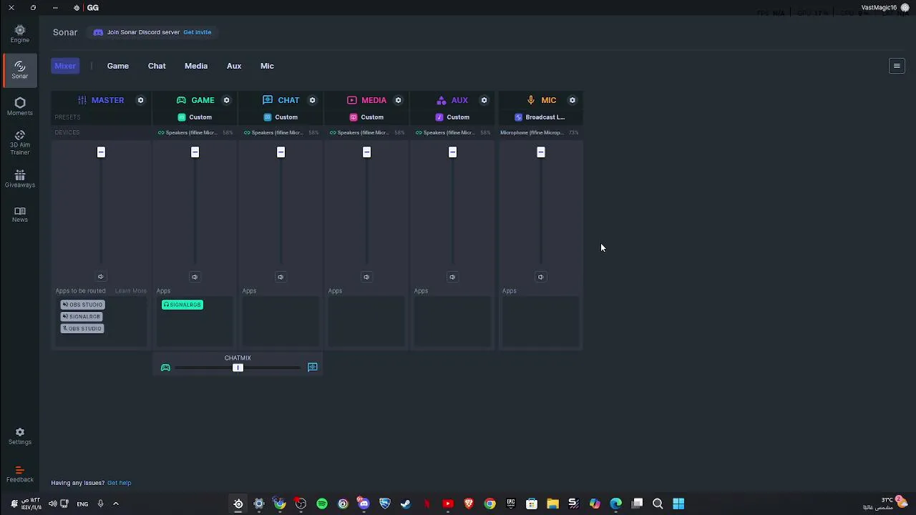Screen dimensions: 916x515
Task: Click the MEDIA volume slider handle
Action: [366, 152]
